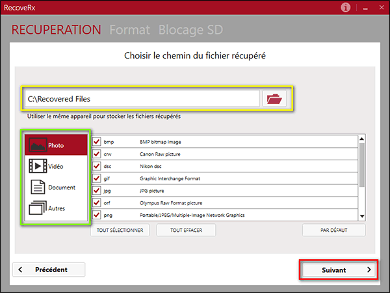Toggle the gif checkbox
Image resolution: width=390 pixels, height=293 pixels.
(97, 178)
